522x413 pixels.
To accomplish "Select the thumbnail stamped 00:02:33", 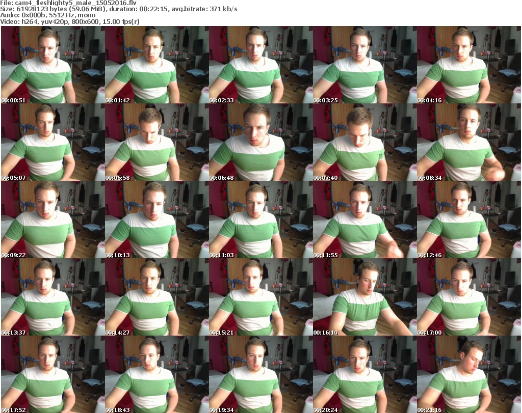I will click(260, 65).
